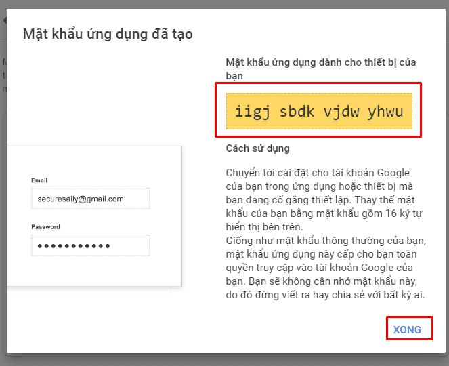Click the 'Cách sử dụng' heading
Viewport: 449px width, 366px height.
pyautogui.click(x=257, y=148)
